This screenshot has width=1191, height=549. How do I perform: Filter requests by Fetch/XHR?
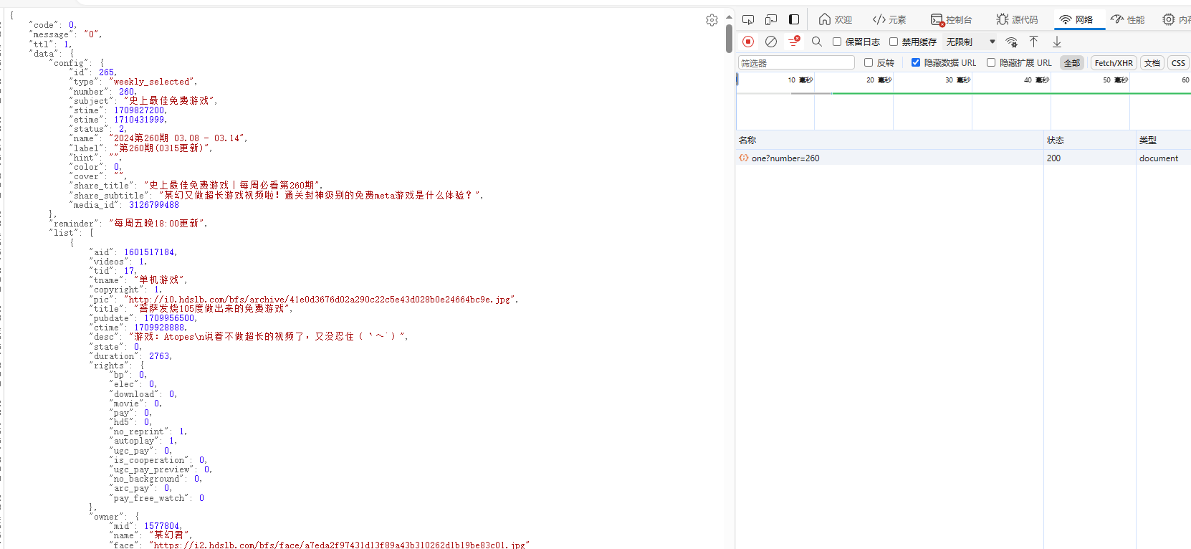click(x=1114, y=63)
